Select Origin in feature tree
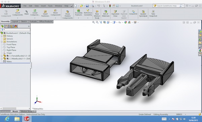This screenshot has height=122, width=202. pos(9,53)
